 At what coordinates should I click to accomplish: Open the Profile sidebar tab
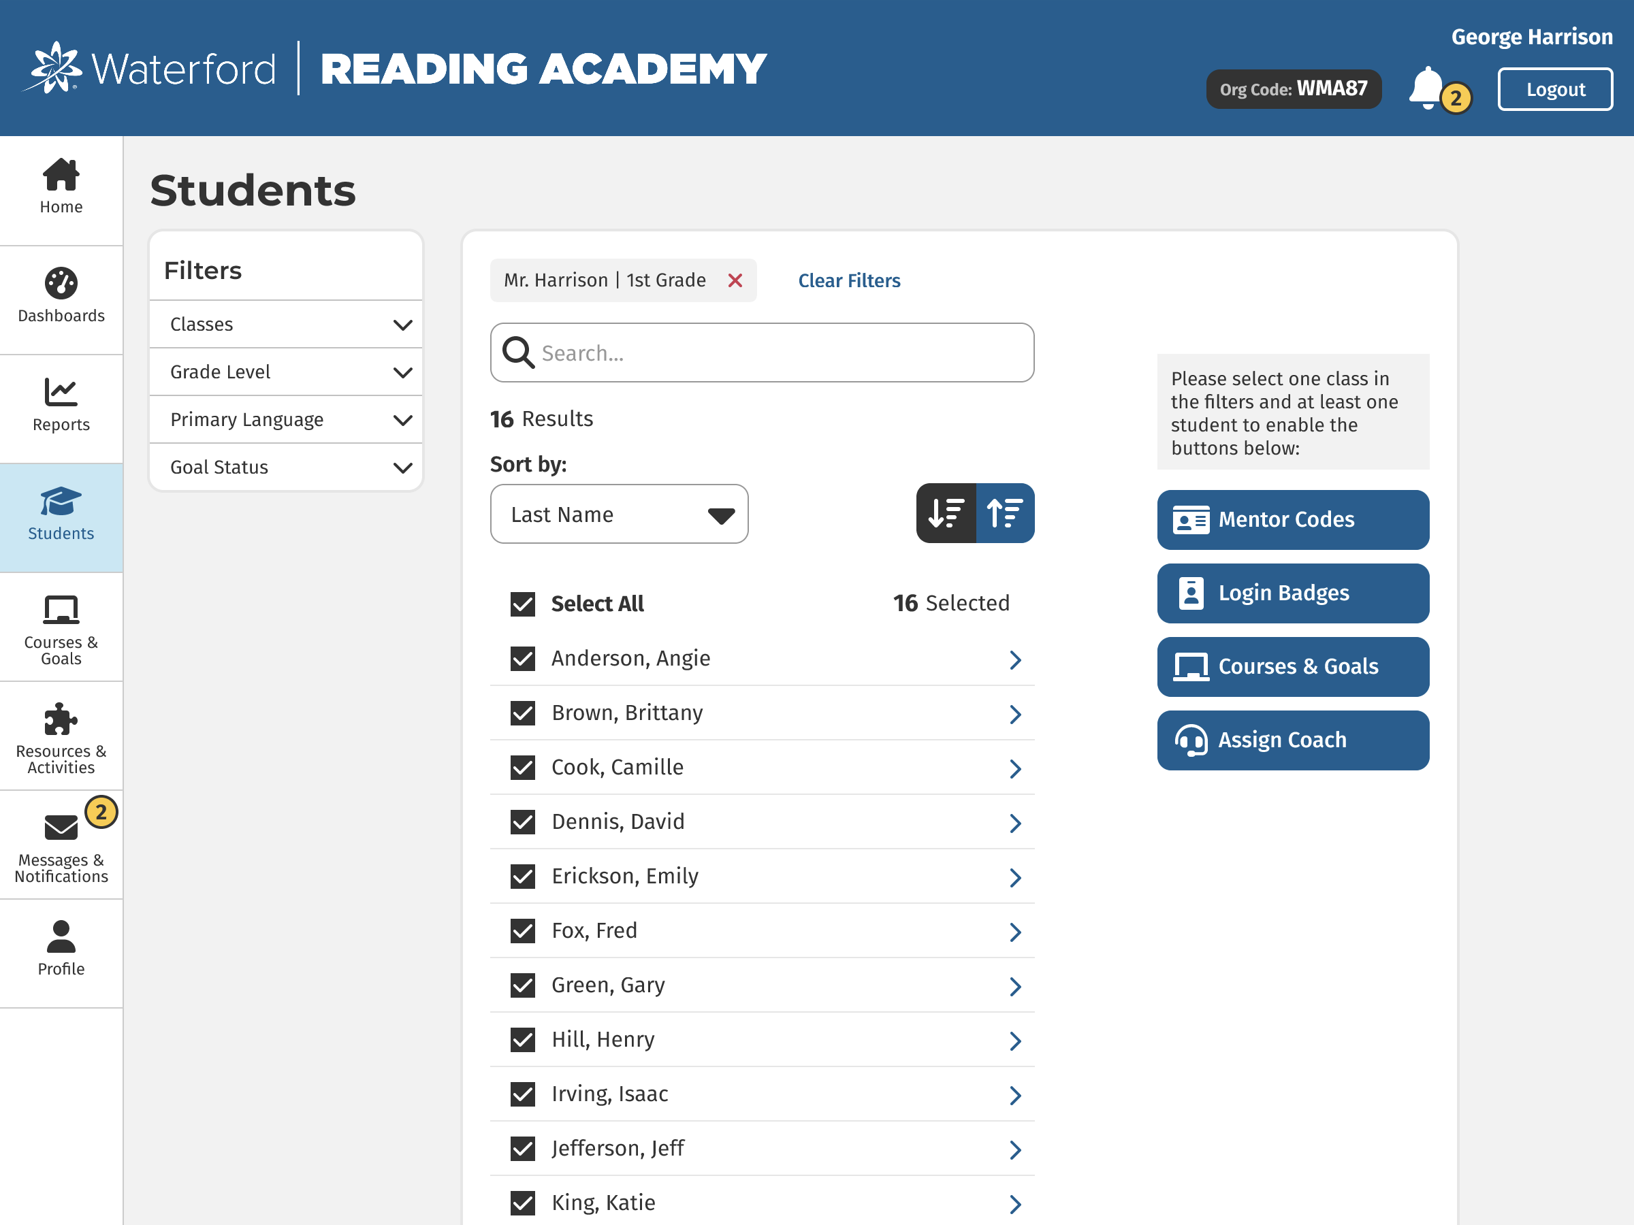pos(61,950)
